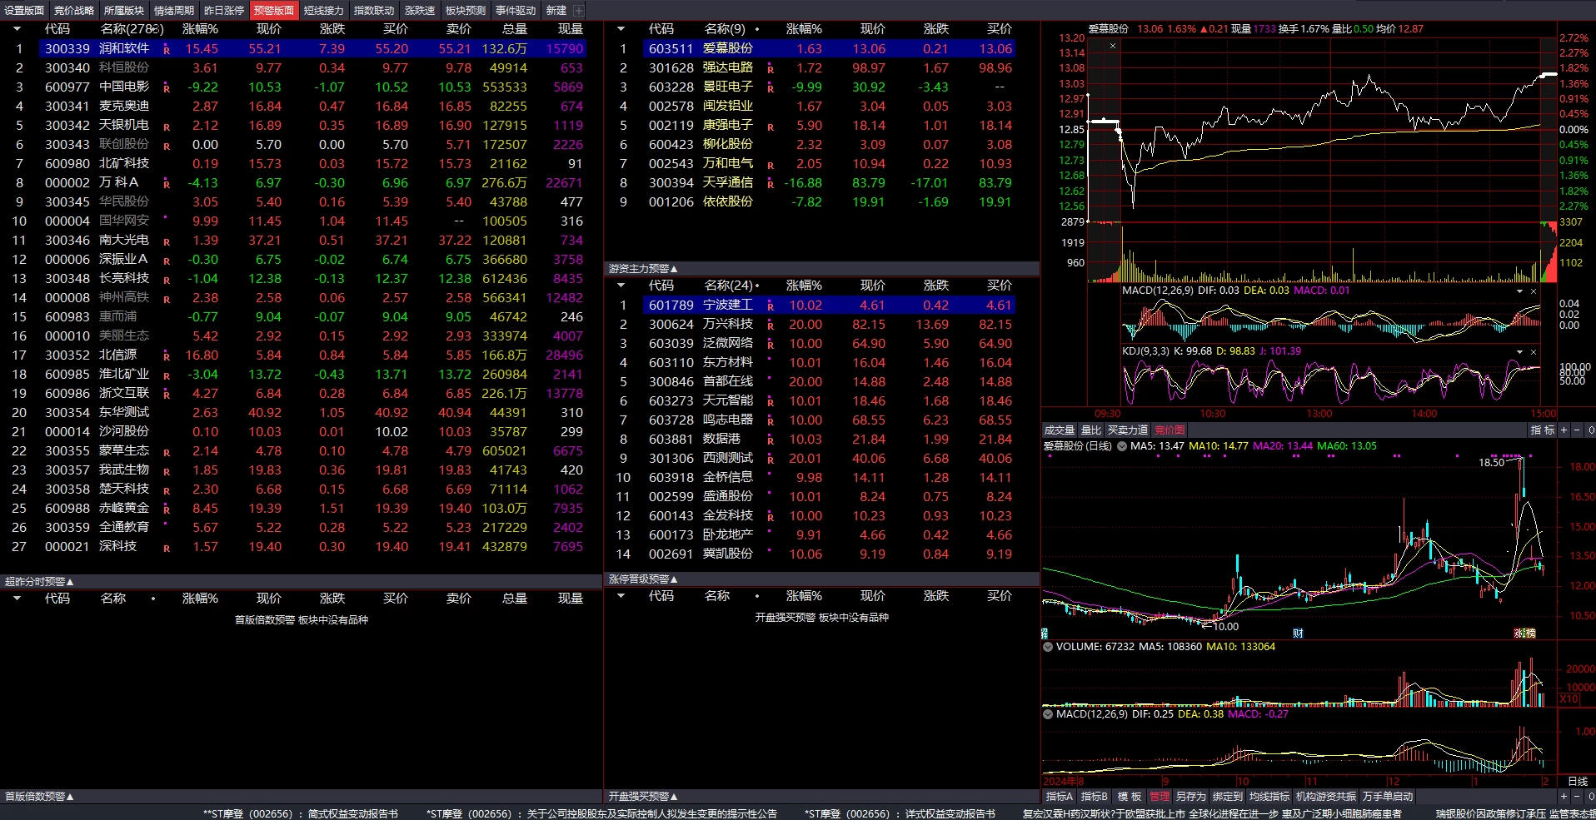Show the 量比 sub-chart tab
The height and width of the screenshot is (820, 1596).
click(x=1091, y=430)
